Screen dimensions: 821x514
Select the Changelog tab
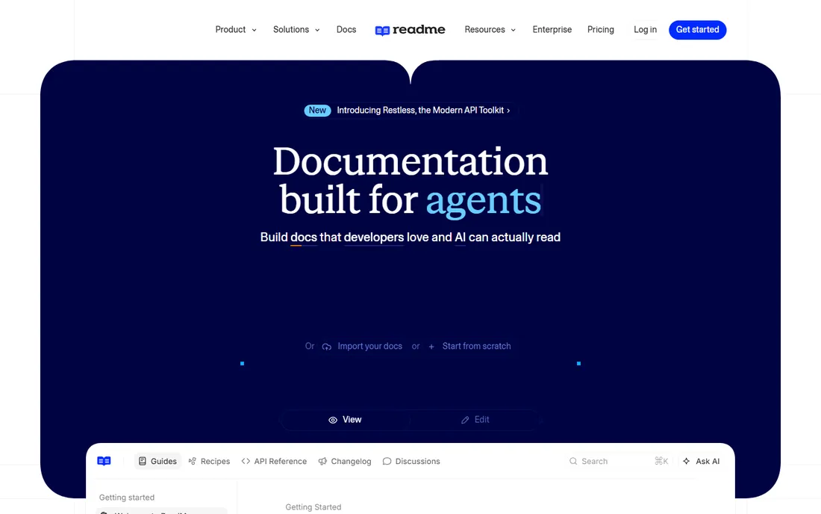[x=345, y=461]
